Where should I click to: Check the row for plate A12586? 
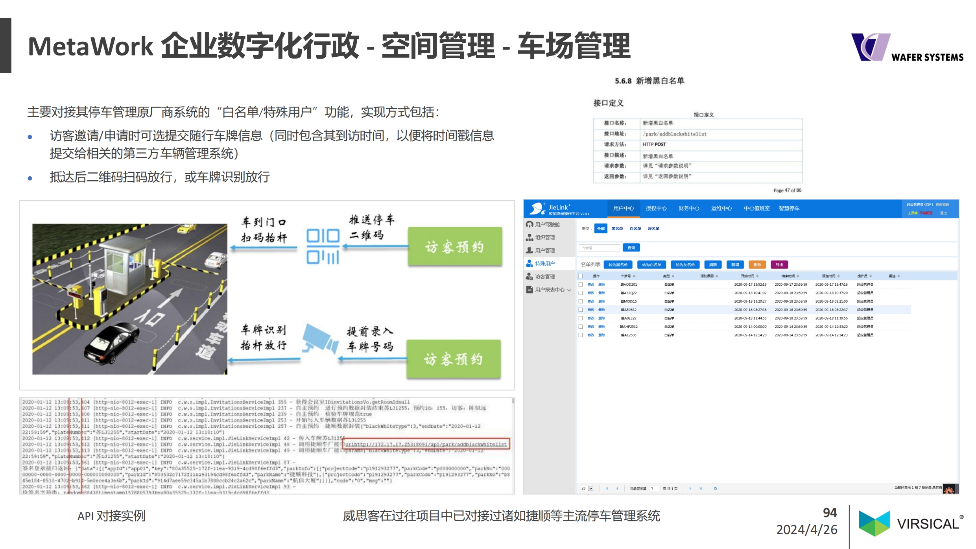click(x=581, y=335)
